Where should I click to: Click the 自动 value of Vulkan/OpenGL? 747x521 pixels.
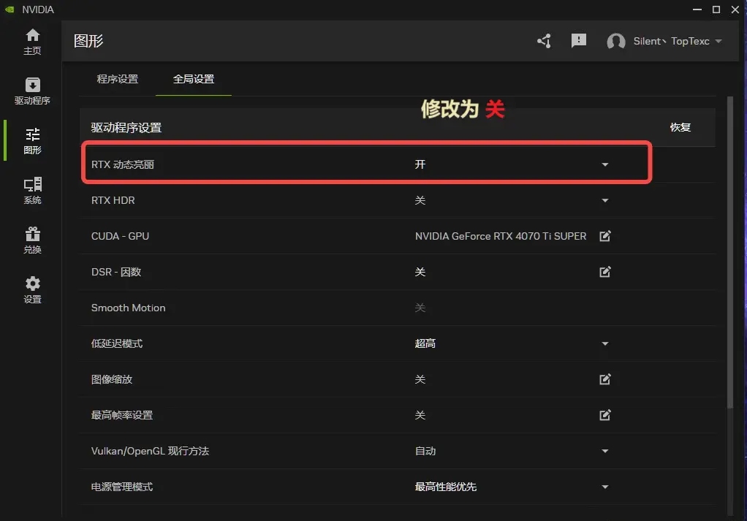tap(425, 451)
